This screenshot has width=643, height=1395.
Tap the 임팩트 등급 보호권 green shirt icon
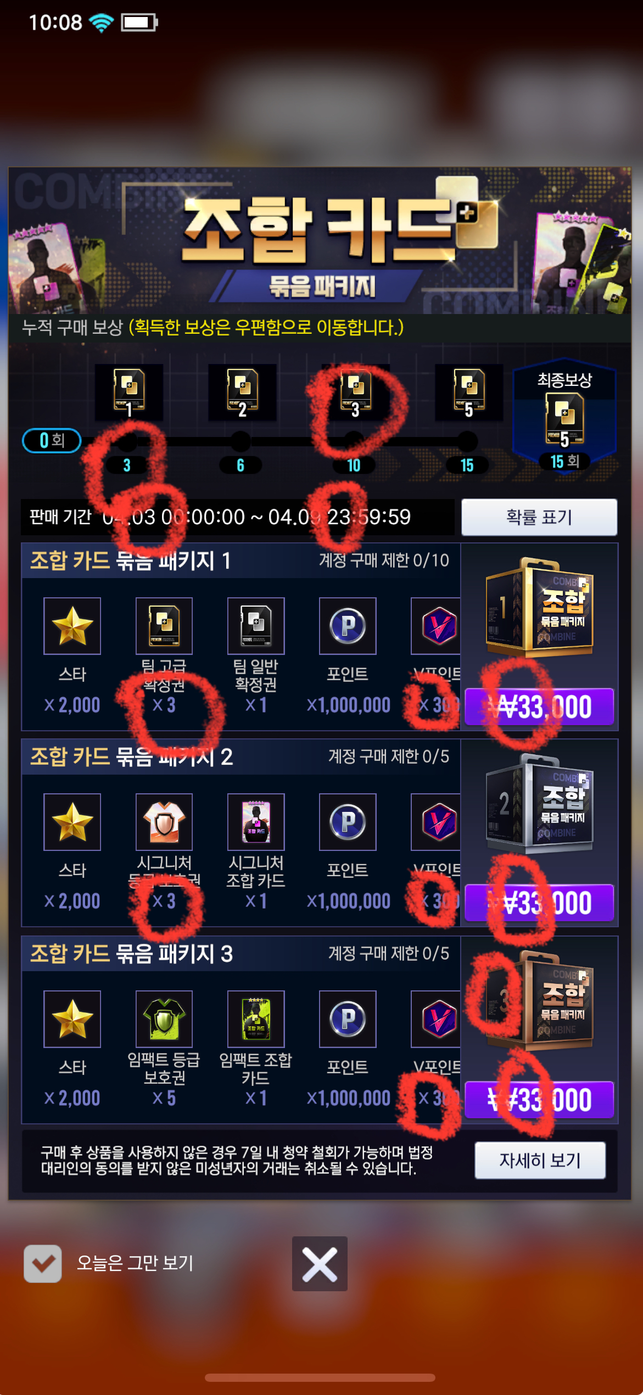coord(164,1019)
